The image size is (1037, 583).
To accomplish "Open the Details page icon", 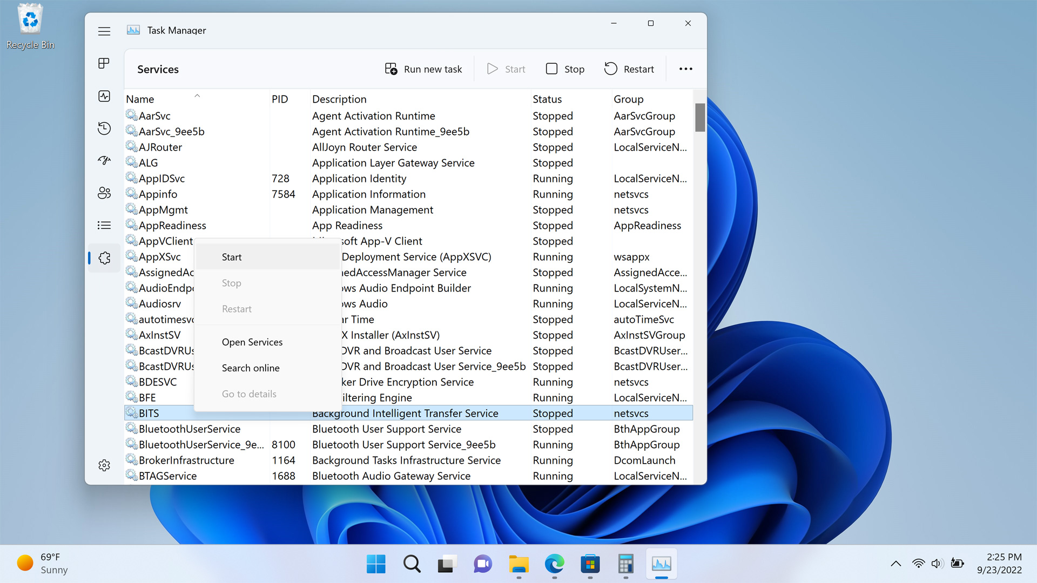I will [104, 225].
